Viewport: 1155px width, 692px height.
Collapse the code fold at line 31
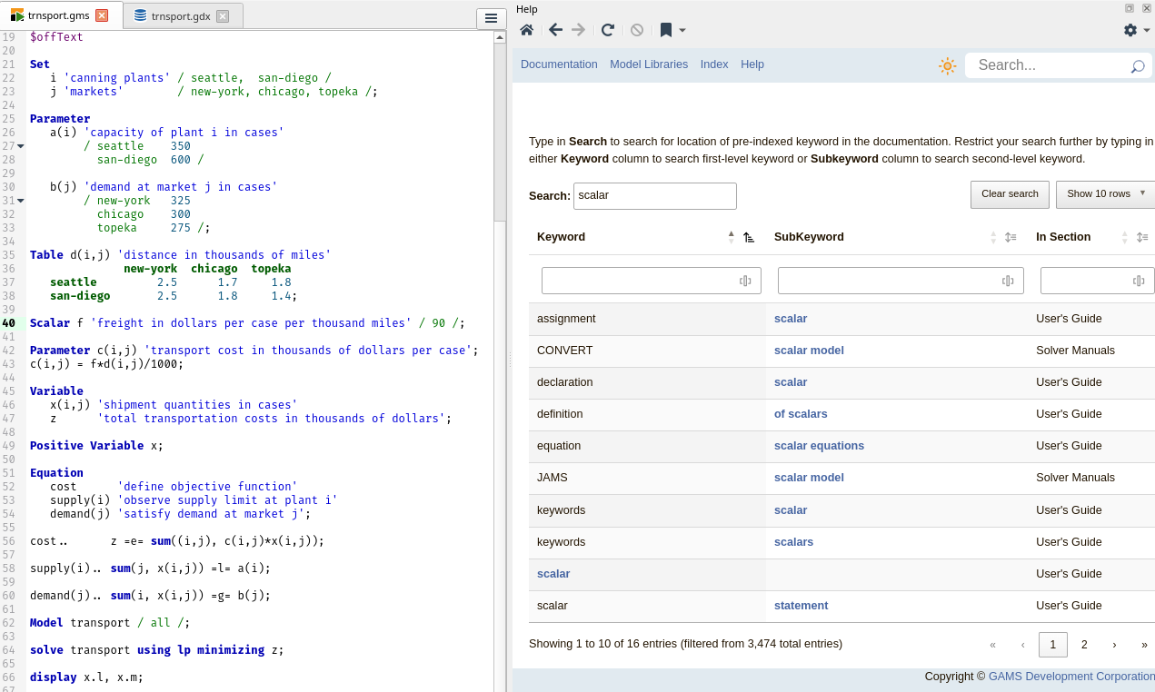[x=20, y=201]
